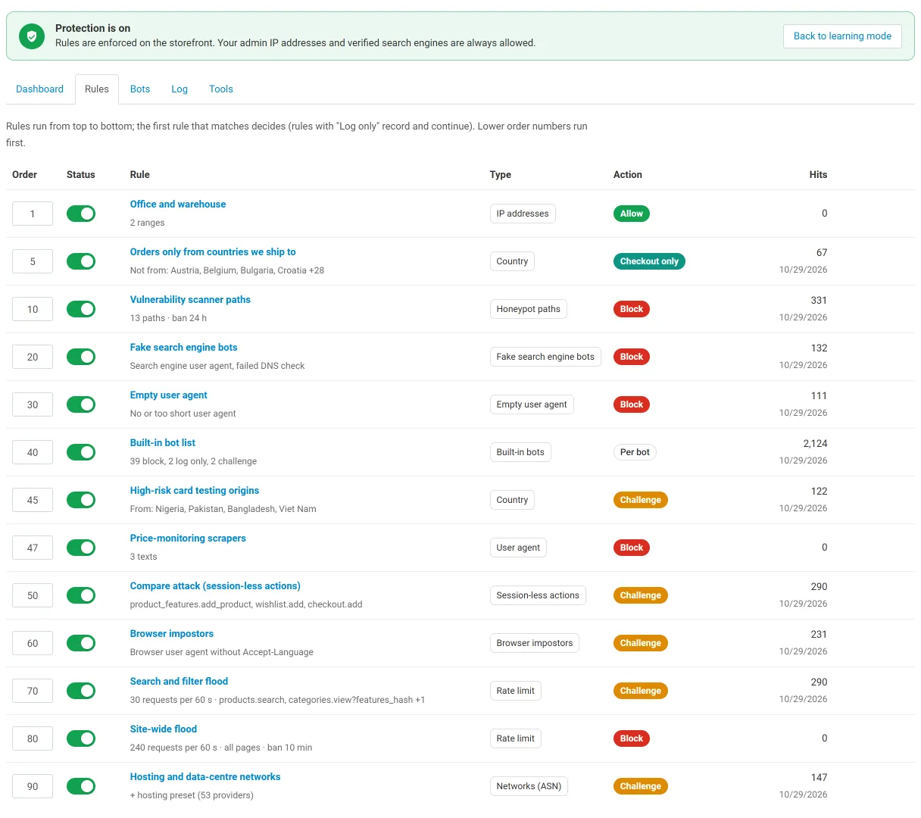Viewport: 921px width, 818px height.
Task: Open the Office and warehouse rule
Action: coord(178,204)
